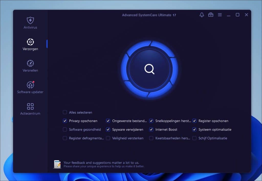Click the Actiecentrum label
Screen dimensions: 262x181
(x=30, y=113)
